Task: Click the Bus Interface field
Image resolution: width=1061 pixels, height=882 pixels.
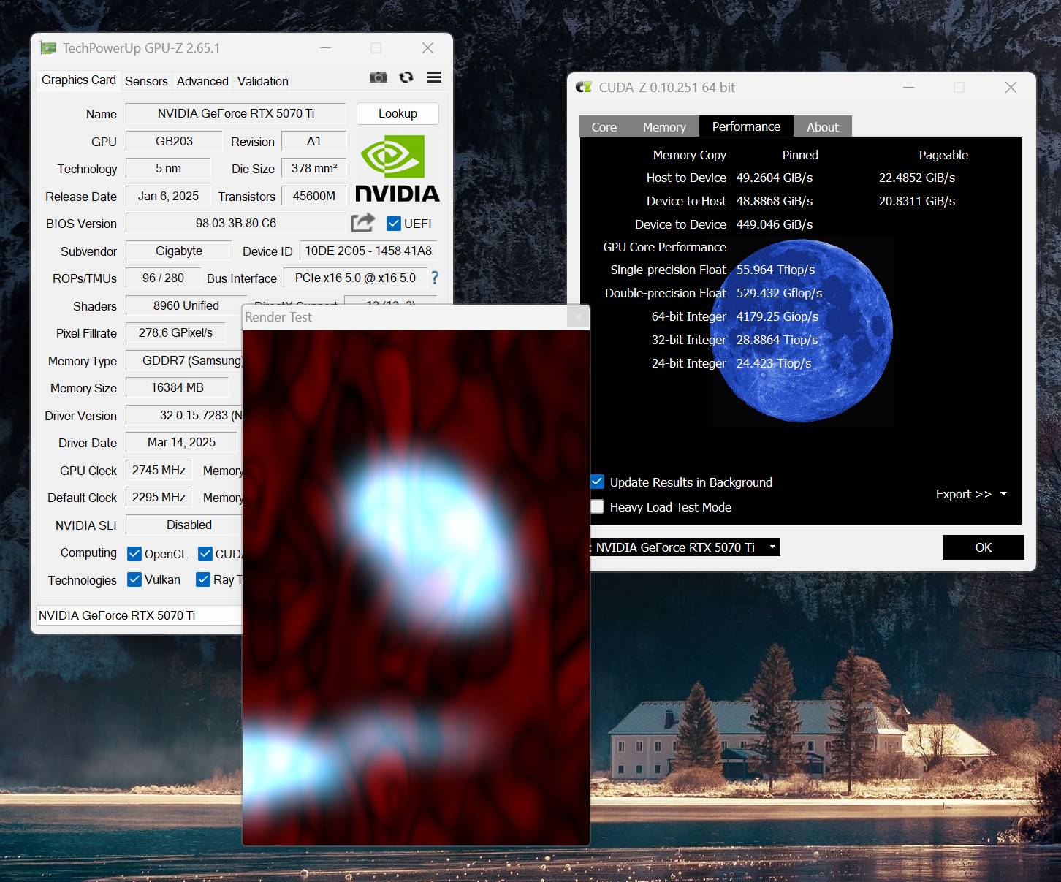Action: click(x=355, y=278)
